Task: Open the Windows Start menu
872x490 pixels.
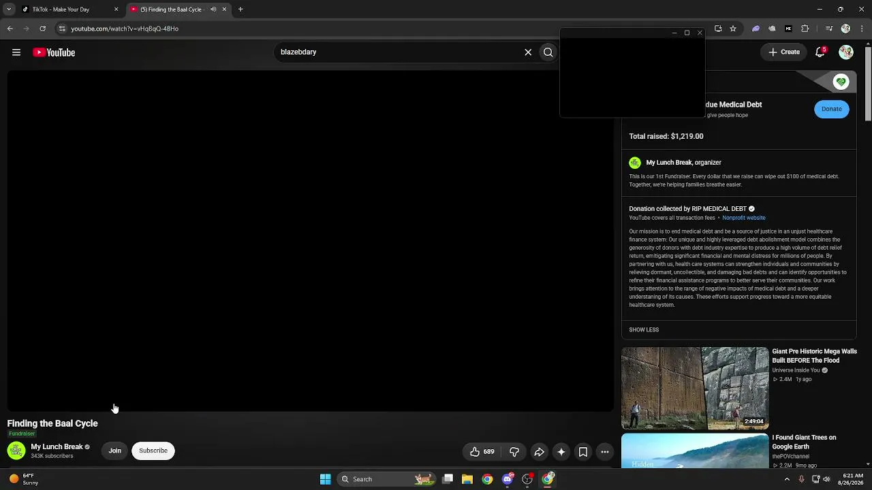Action: [326, 479]
